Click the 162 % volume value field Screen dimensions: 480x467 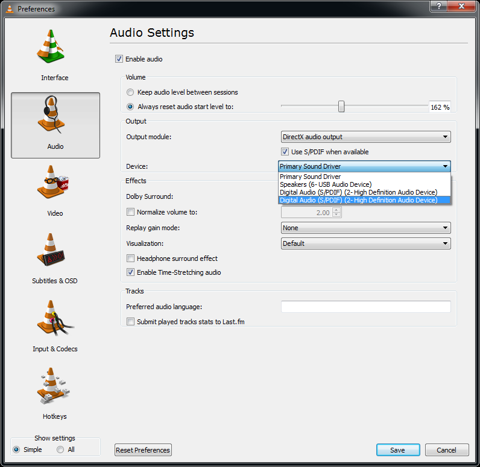click(x=440, y=107)
